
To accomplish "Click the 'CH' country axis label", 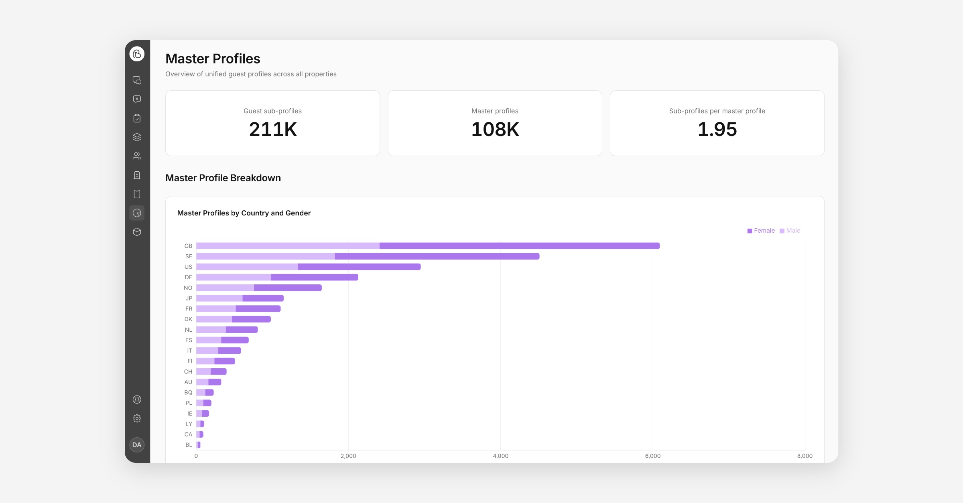I will 188,371.
